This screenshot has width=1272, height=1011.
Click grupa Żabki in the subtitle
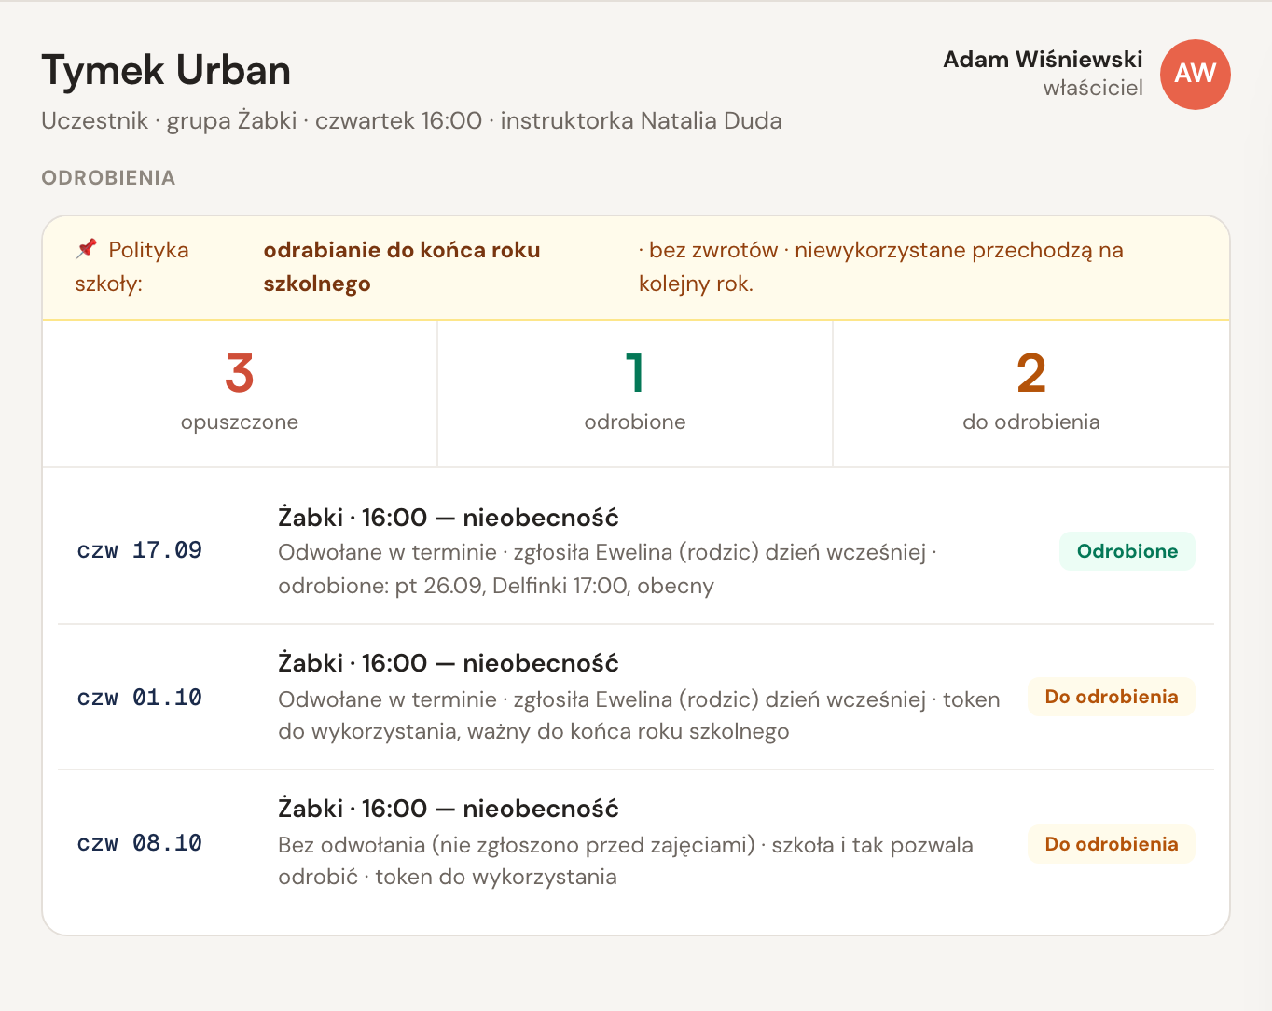tap(231, 120)
